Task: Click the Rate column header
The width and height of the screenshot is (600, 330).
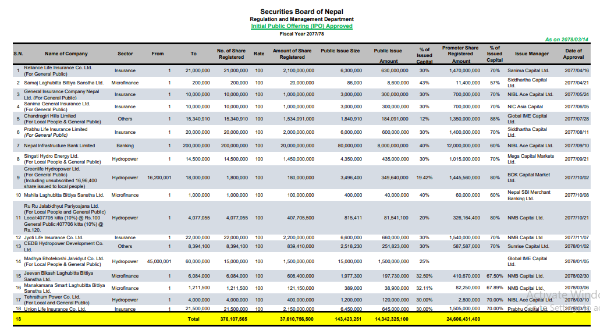Action: tap(258, 54)
